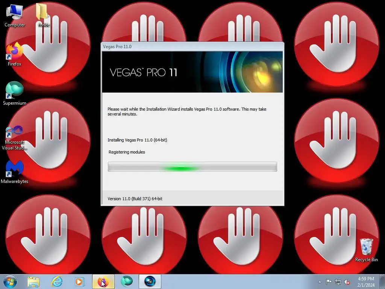Screen dimensions: 385x289
Task: Click the Vegas Pro 11 banner image
Action: coord(192,72)
